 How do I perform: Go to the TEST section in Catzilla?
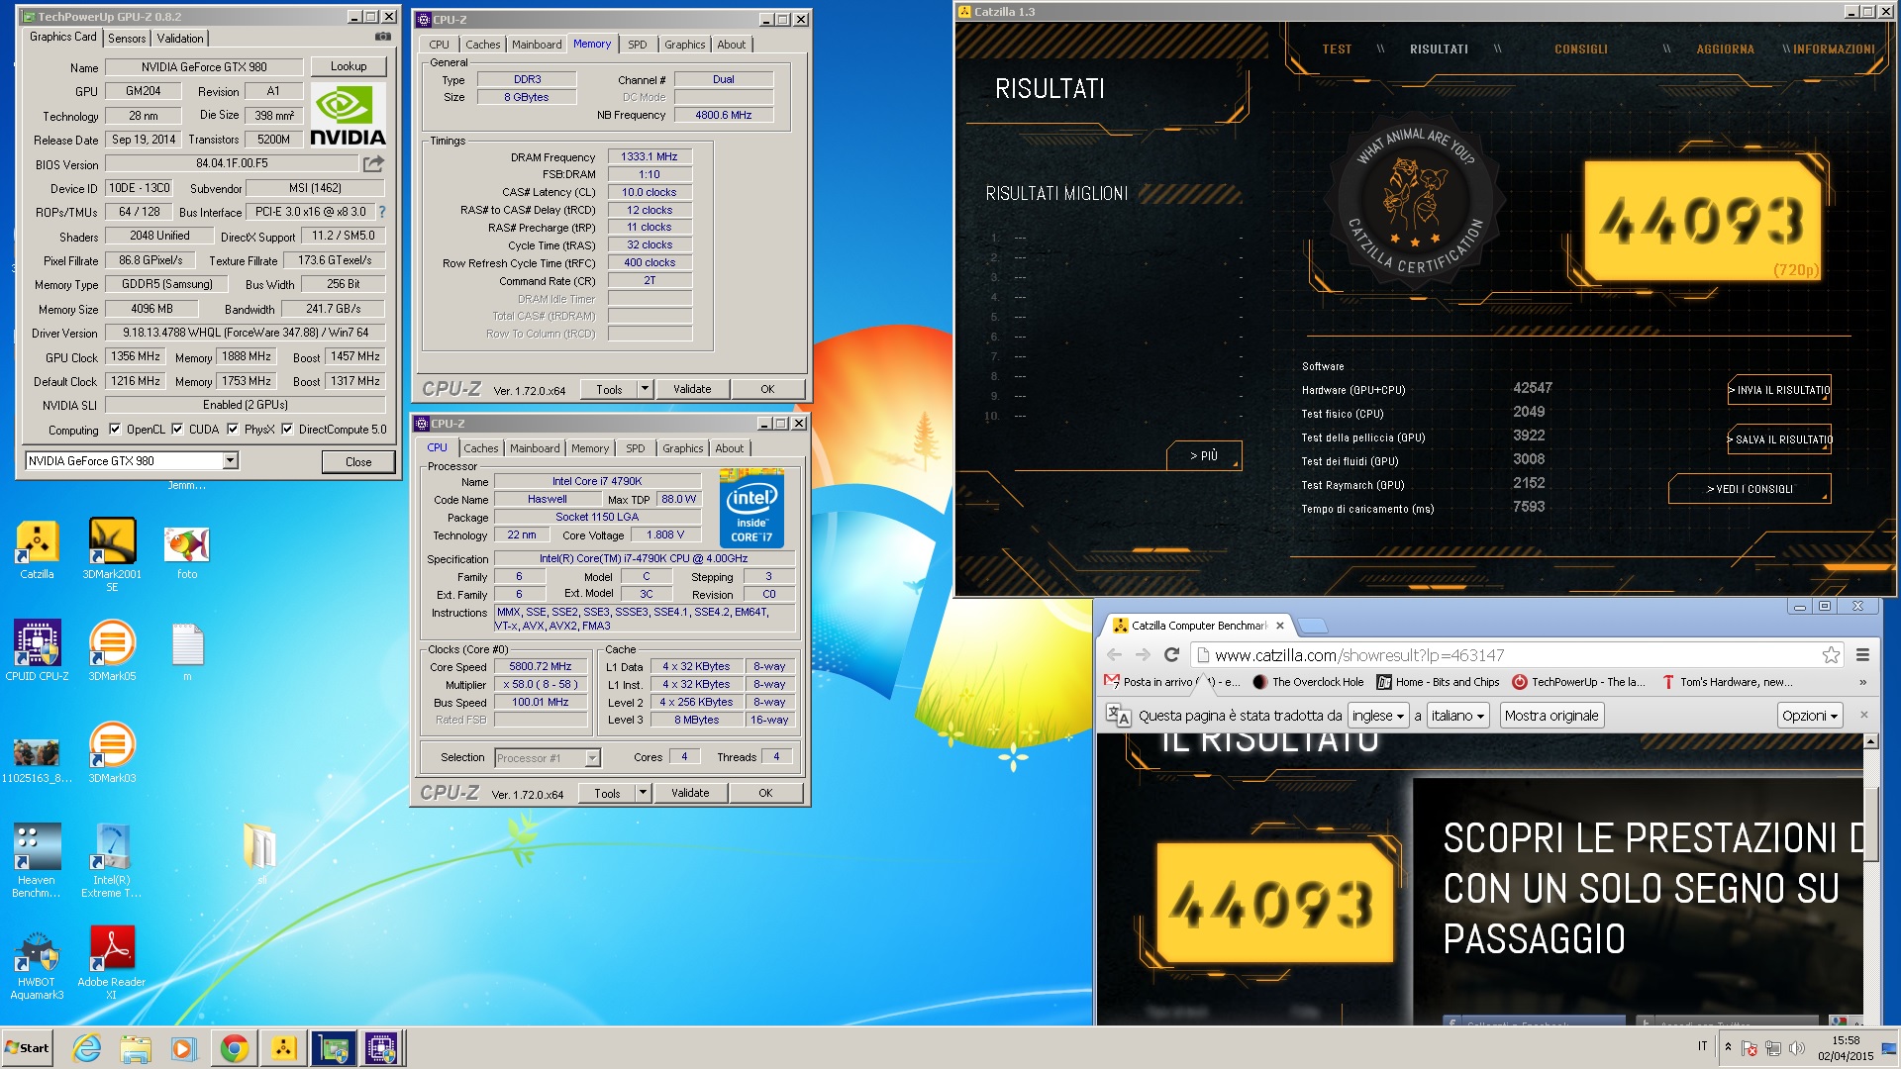click(x=1337, y=49)
